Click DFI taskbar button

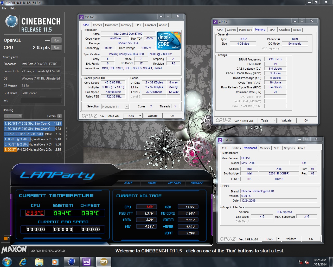pyautogui.click(x=104, y=262)
